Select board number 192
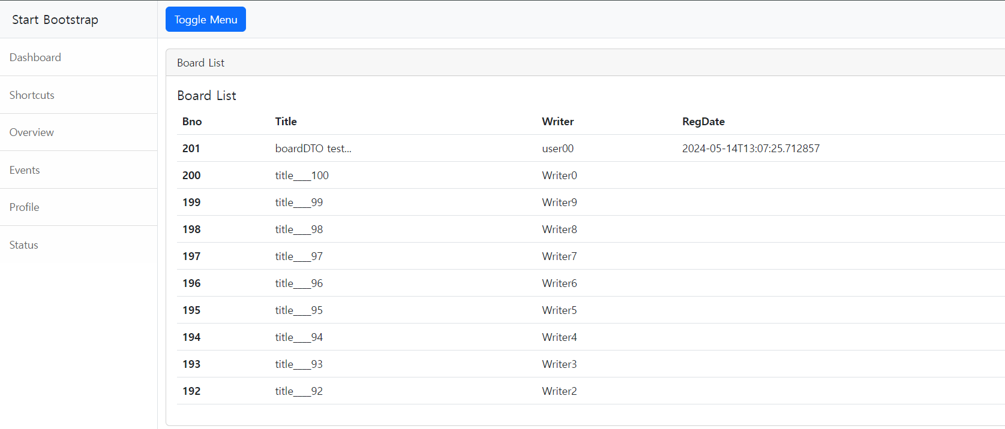Screen dimensions: 1005x429 [x=191, y=391]
